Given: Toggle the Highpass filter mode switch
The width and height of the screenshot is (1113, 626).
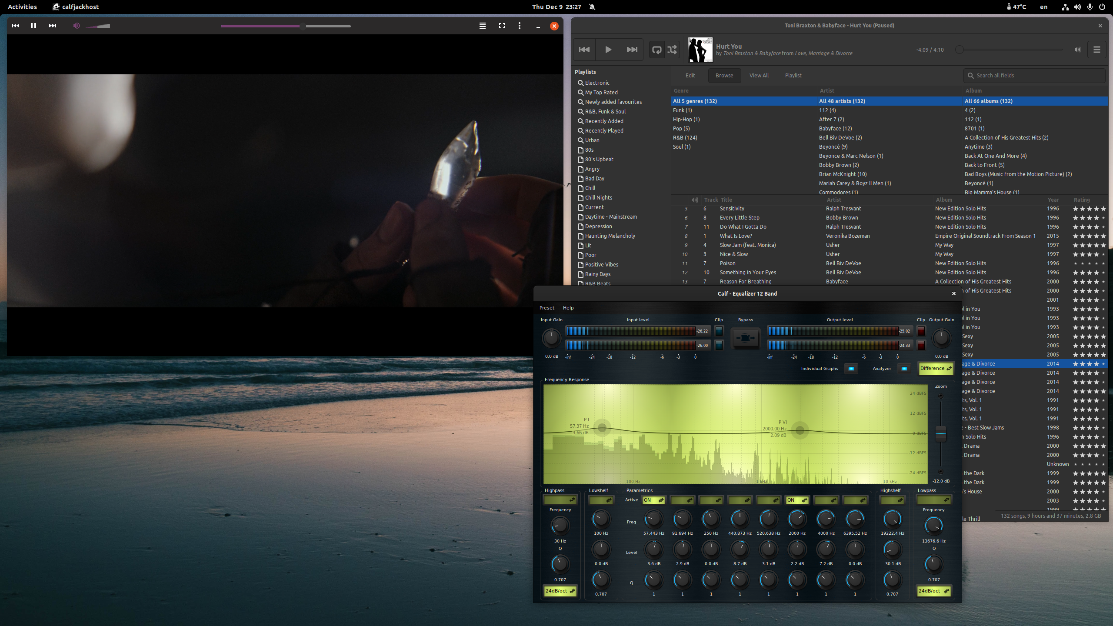Looking at the screenshot, I should click(560, 500).
